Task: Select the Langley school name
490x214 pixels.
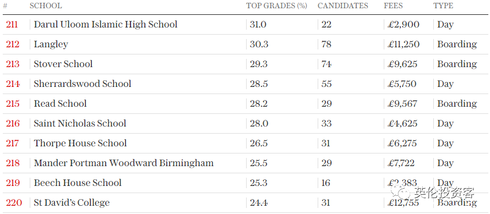Action: [x=51, y=45]
